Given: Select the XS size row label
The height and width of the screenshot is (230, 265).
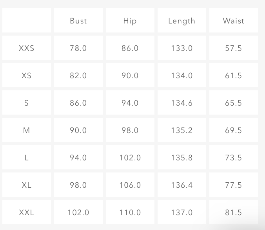Looking at the screenshot, I should (x=27, y=75).
